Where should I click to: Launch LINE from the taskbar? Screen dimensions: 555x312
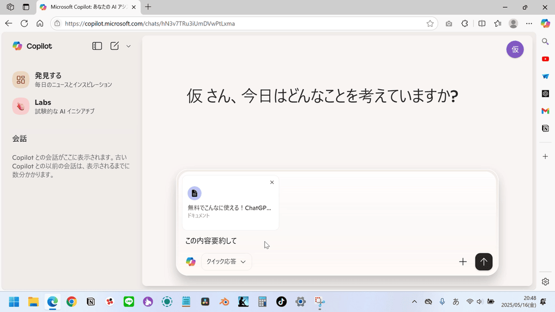coord(129,302)
